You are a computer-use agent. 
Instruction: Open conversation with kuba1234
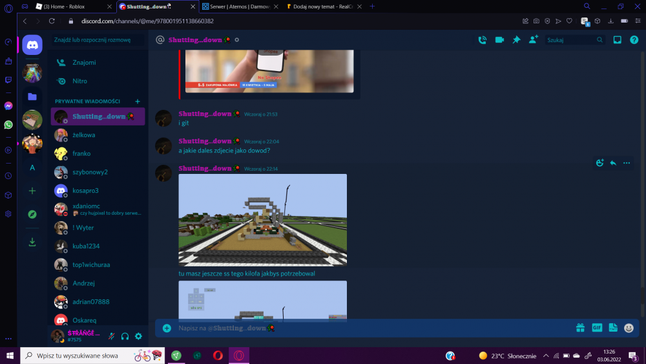pyautogui.click(x=98, y=246)
